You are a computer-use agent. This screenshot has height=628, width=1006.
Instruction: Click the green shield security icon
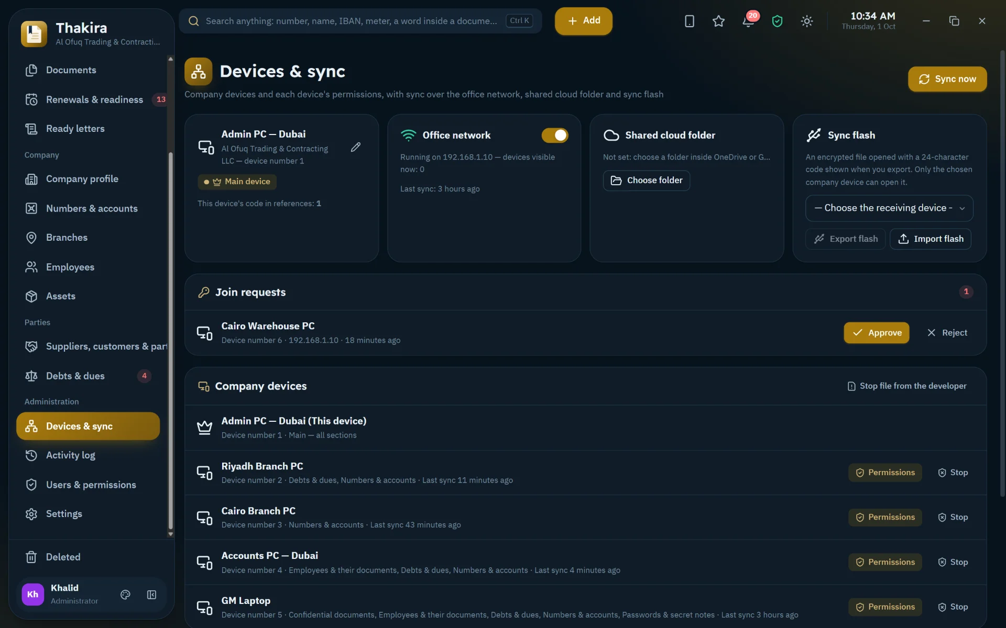point(778,21)
